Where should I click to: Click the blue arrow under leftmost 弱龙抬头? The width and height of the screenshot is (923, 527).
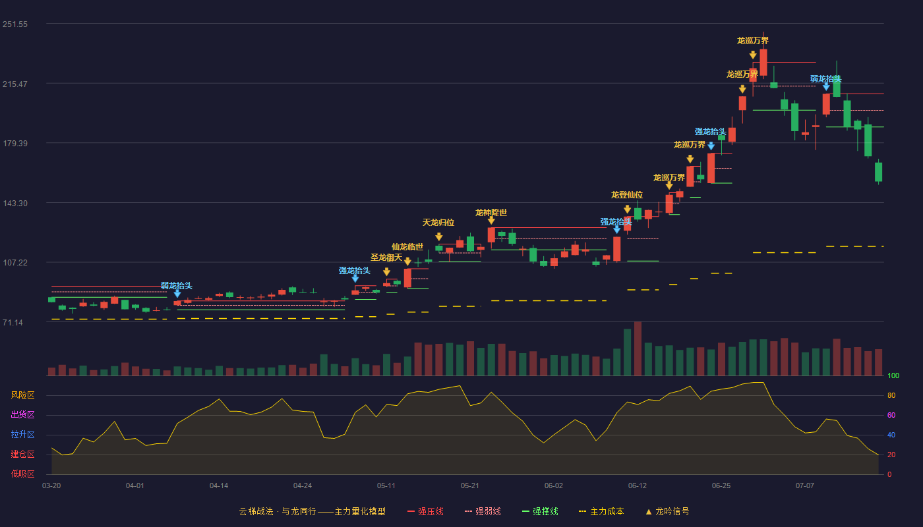177,294
